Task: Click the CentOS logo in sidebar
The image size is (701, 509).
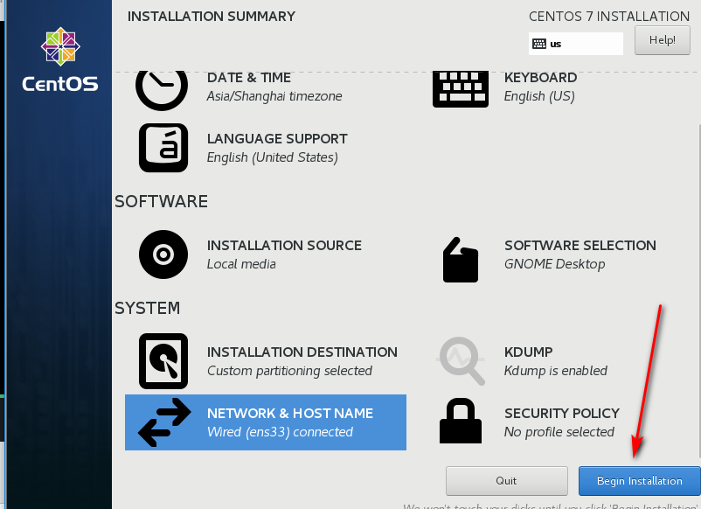Action: point(60,59)
